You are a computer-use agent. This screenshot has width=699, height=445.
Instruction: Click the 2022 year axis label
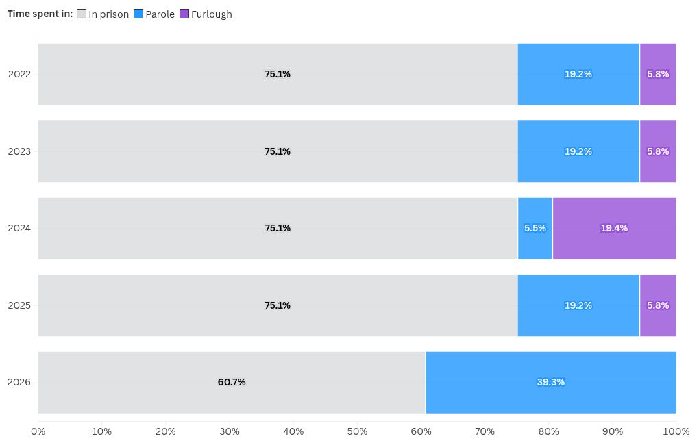coord(19,74)
